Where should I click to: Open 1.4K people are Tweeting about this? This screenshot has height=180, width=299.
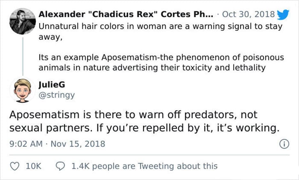(x=144, y=166)
